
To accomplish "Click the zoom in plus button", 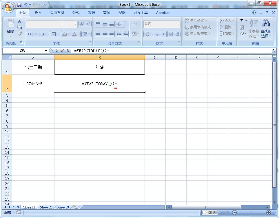I will (269, 213).
